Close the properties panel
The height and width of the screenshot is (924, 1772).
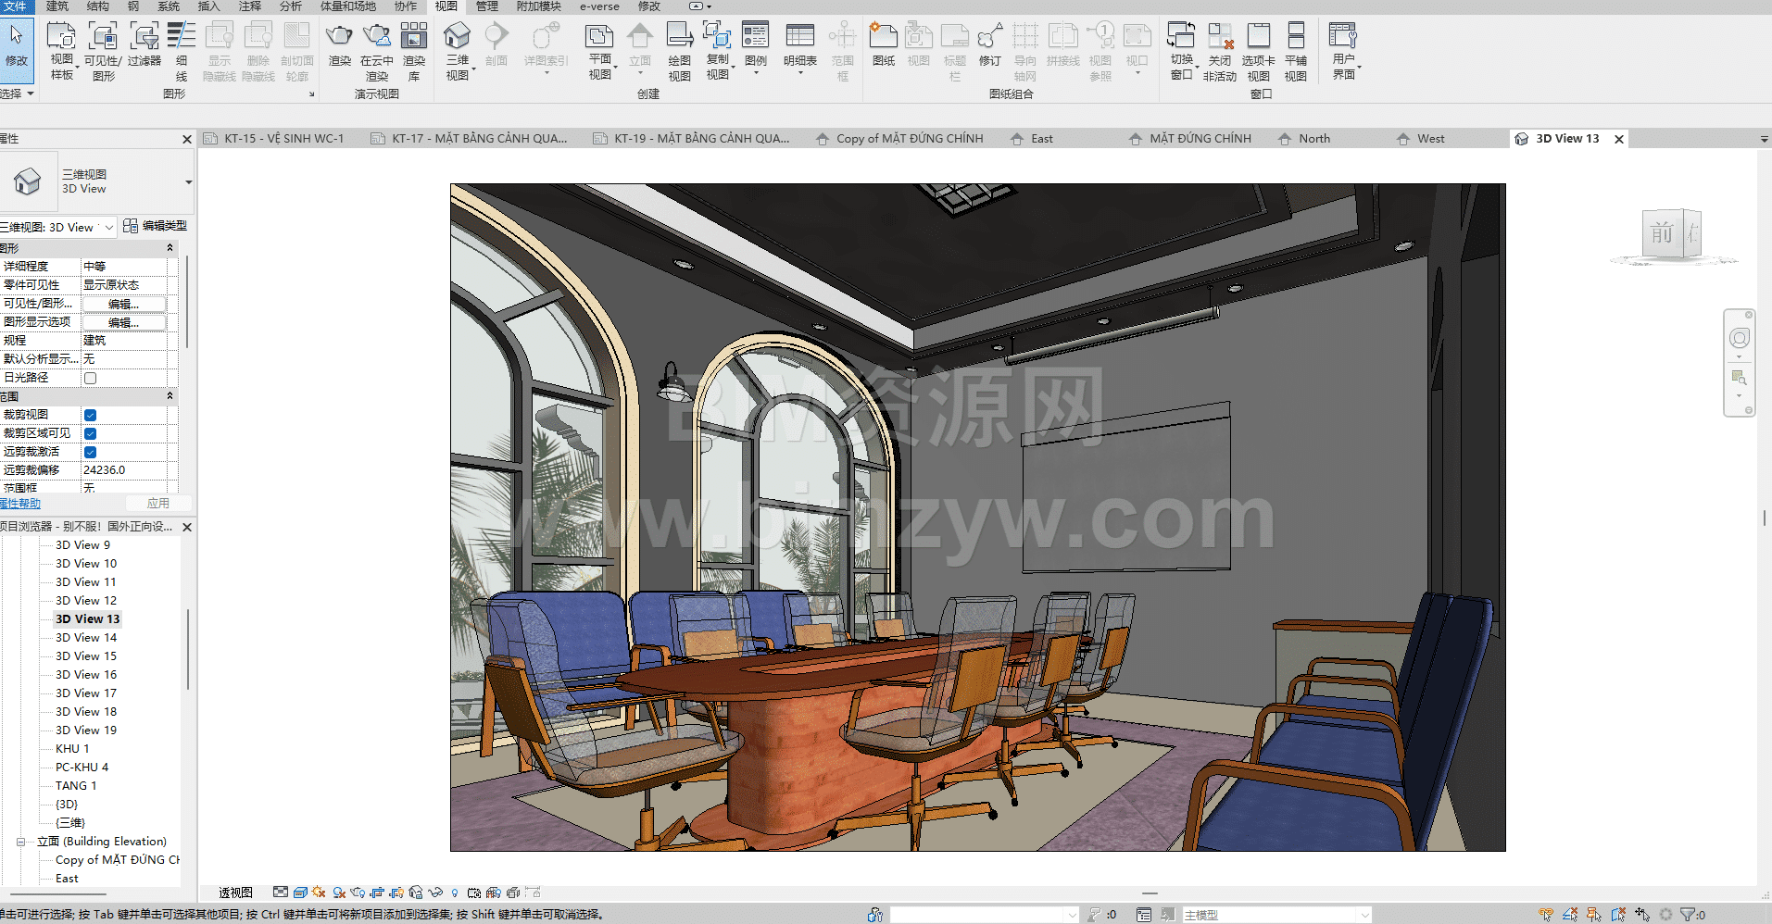click(x=187, y=139)
